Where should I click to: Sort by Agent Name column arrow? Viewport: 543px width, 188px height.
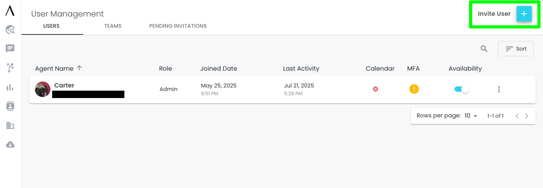point(79,68)
